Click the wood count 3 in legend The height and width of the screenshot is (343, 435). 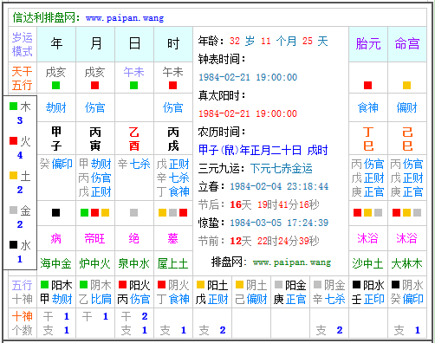pos(20,120)
